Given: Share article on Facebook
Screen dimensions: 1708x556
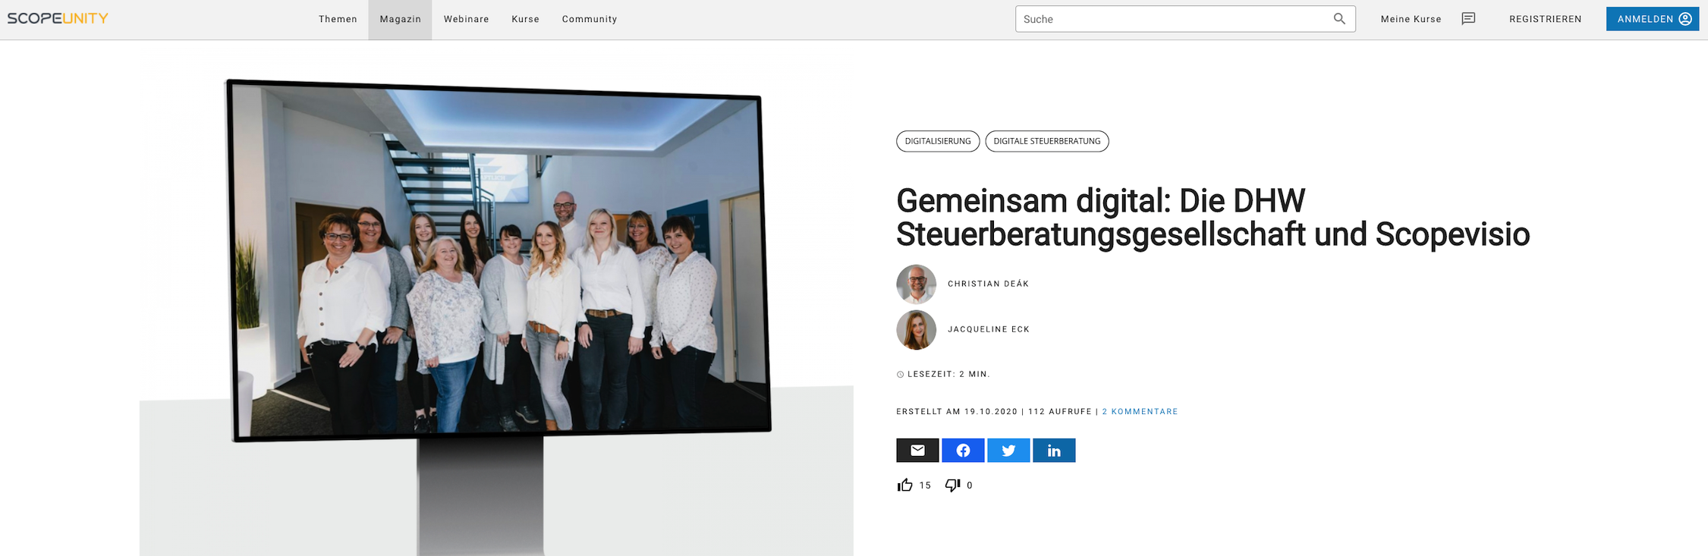Looking at the screenshot, I should [963, 451].
